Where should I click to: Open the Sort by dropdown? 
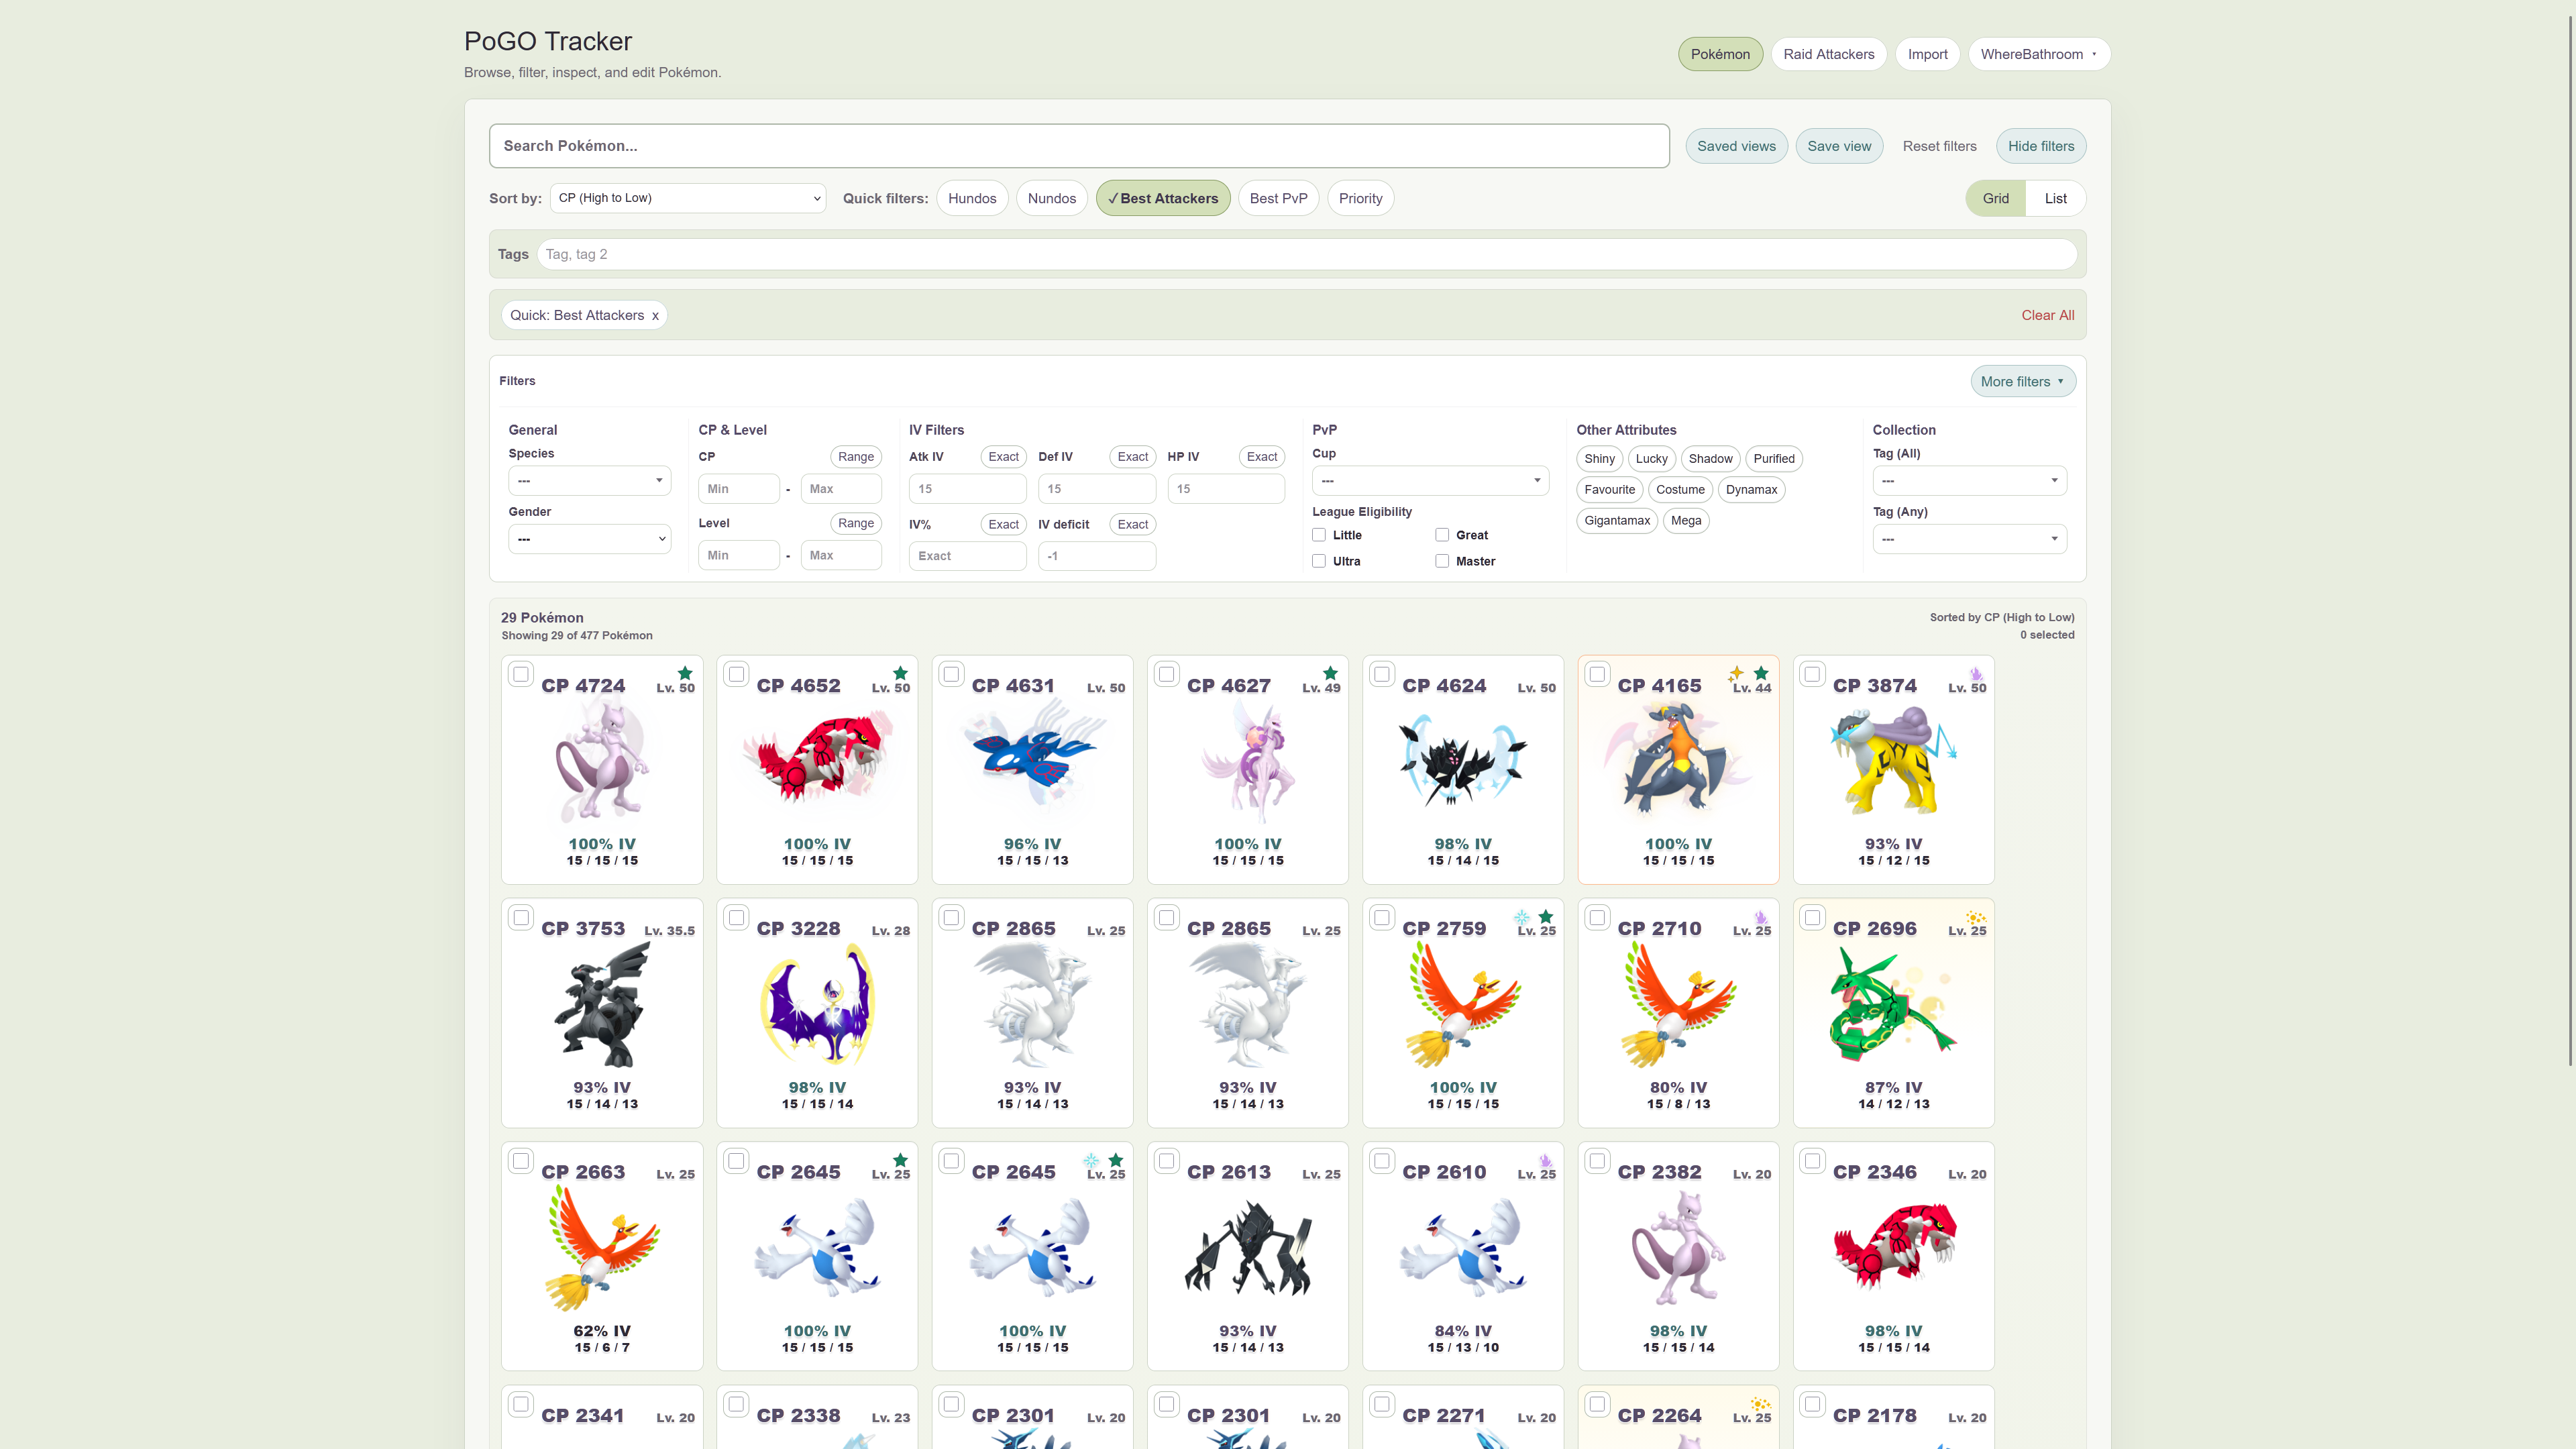point(688,198)
